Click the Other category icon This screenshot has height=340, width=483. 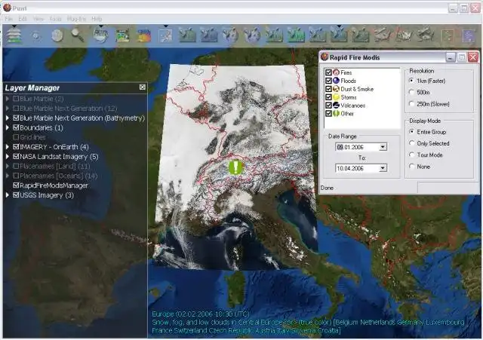click(336, 114)
